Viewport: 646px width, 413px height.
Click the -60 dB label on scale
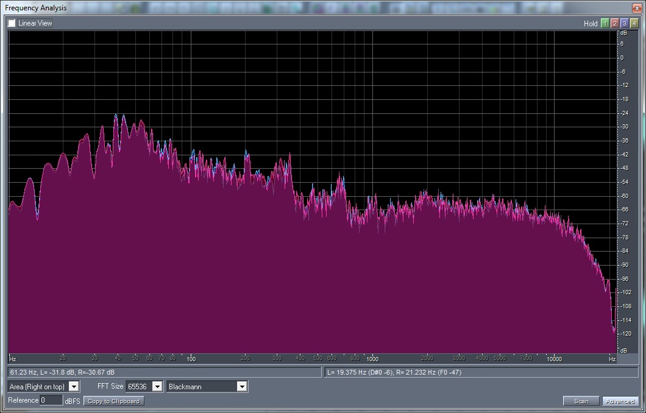coord(623,196)
